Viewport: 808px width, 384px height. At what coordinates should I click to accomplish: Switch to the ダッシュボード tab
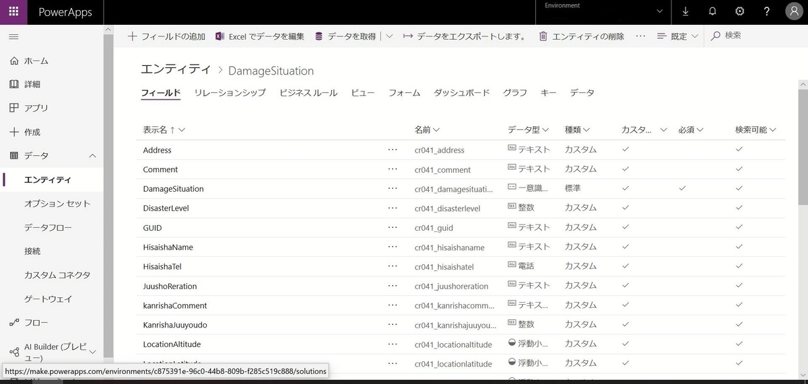tap(461, 93)
